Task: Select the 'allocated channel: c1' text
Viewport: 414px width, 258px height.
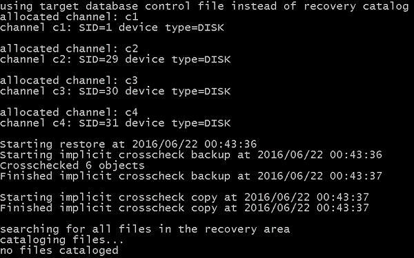Action: [69, 17]
